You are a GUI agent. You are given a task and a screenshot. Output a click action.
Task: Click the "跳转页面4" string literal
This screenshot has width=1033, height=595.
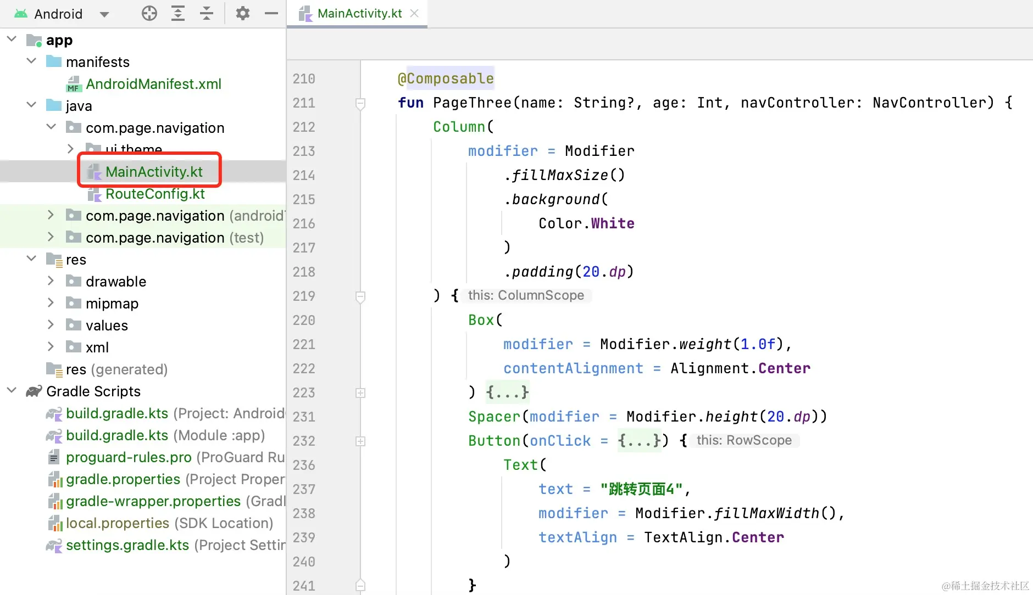[641, 489]
